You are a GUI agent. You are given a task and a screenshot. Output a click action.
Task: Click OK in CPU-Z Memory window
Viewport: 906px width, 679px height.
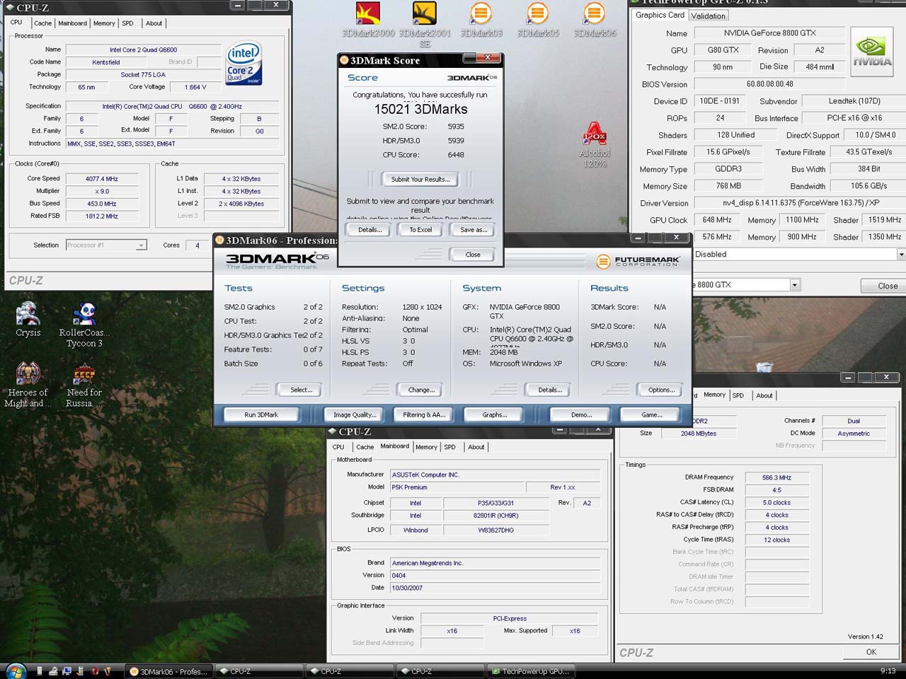(871, 652)
